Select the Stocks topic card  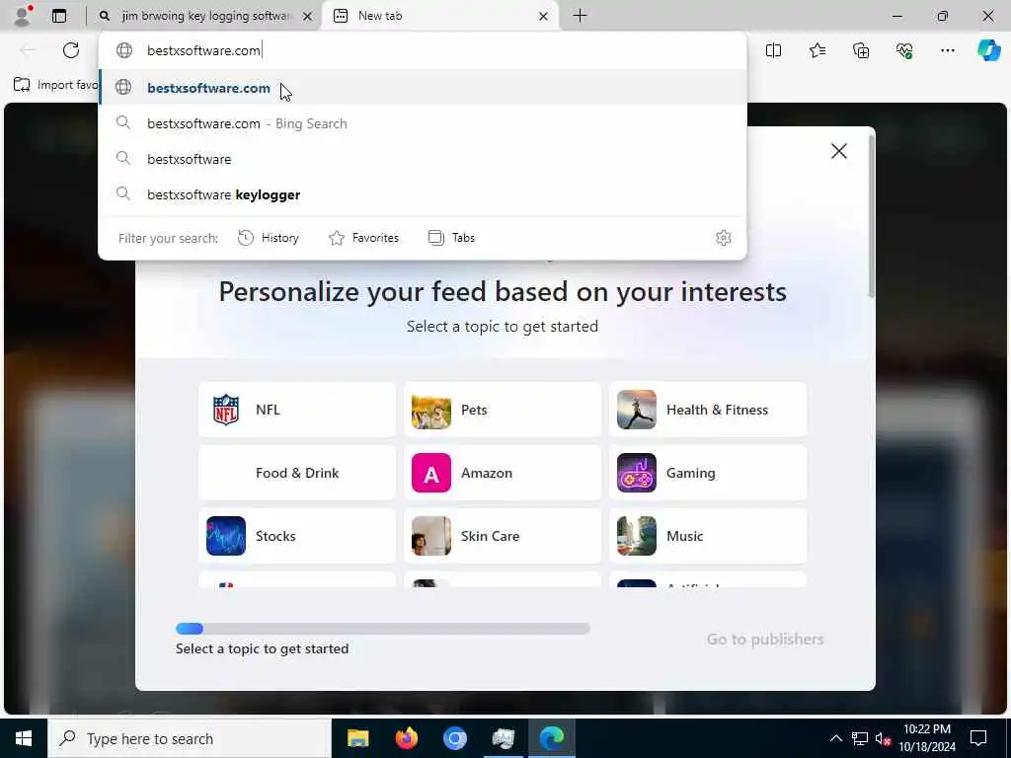tap(297, 536)
